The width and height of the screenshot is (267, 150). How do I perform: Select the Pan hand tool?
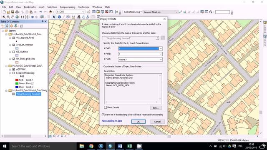(13, 17)
